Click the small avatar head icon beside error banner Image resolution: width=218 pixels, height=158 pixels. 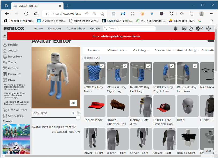coord(5,36)
